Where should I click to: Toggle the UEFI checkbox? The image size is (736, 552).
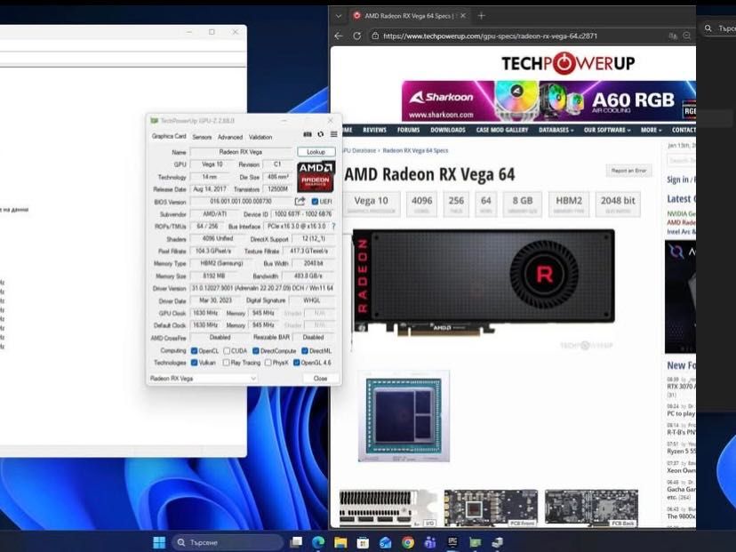(x=315, y=202)
